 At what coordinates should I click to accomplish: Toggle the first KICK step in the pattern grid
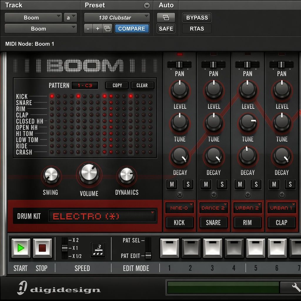pyautogui.click(x=52, y=96)
